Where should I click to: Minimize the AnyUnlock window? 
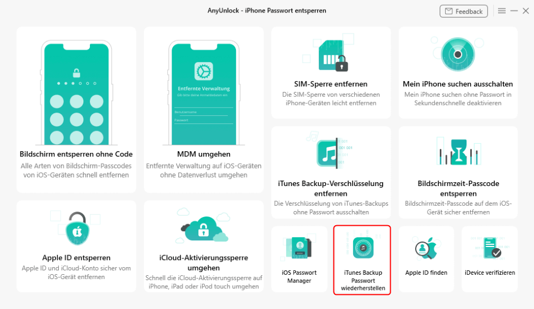click(x=514, y=11)
